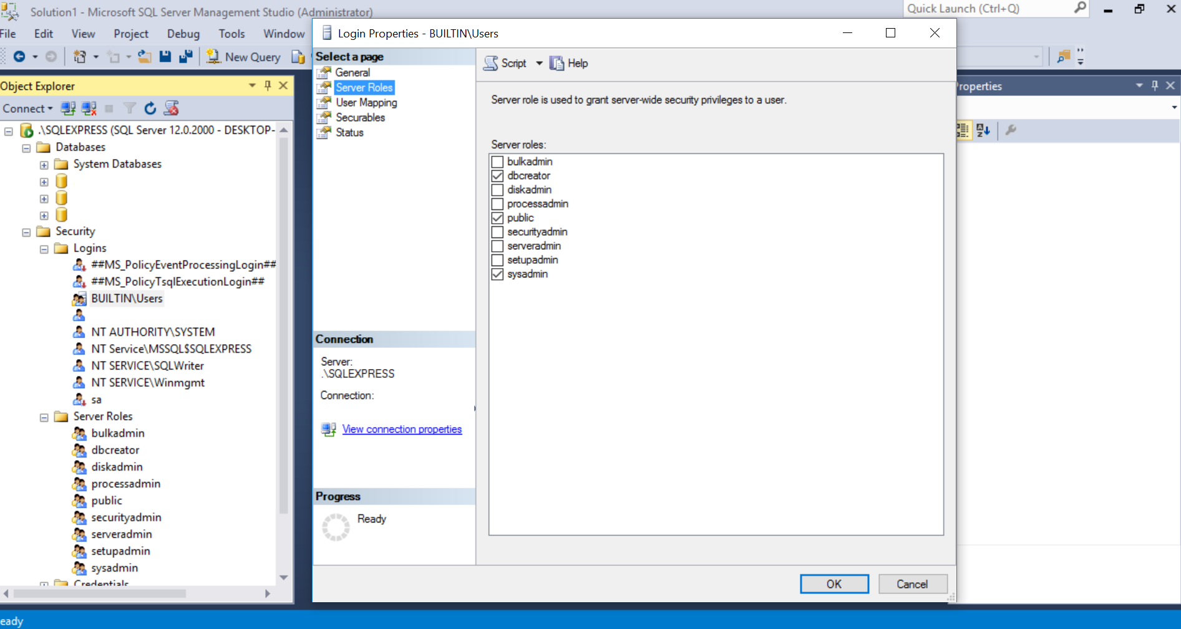Open View connection properties link
Viewport: 1181px width, 629px height.
coord(402,429)
